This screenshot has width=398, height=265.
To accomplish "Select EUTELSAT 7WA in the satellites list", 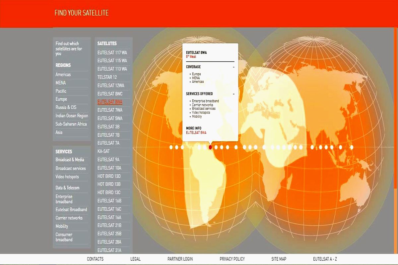I will pyautogui.click(x=110, y=110).
